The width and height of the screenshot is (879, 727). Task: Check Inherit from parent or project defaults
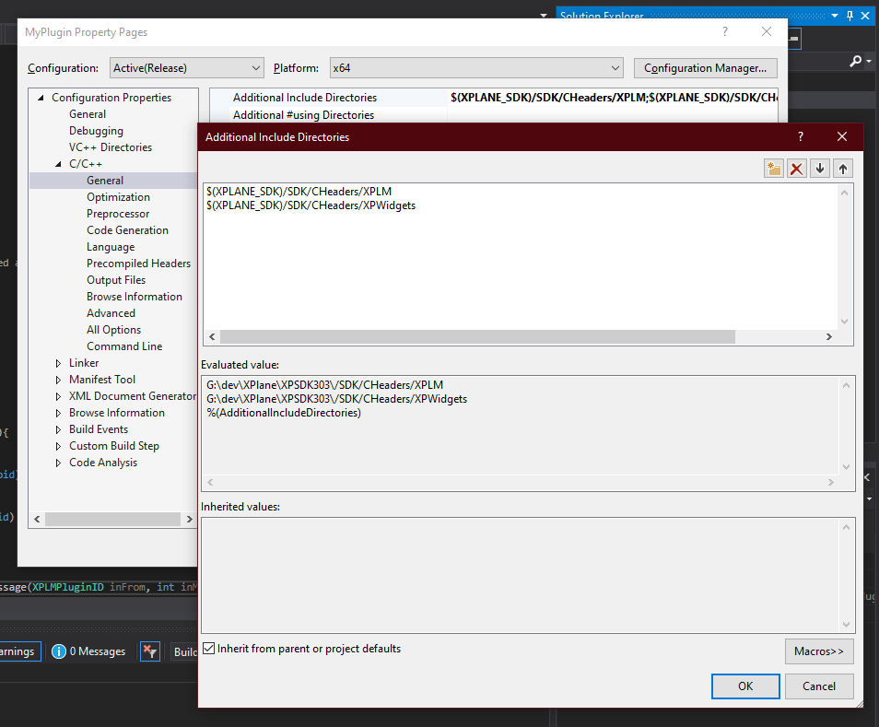pos(209,648)
